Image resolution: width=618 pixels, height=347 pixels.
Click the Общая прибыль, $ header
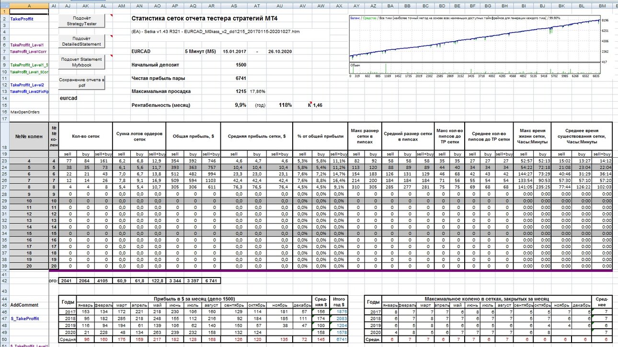193,136
